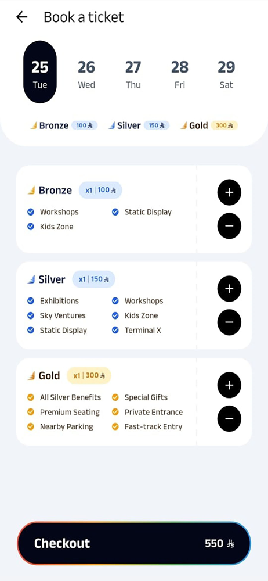
Task: Choose Thursday the 27th date
Action: click(133, 74)
